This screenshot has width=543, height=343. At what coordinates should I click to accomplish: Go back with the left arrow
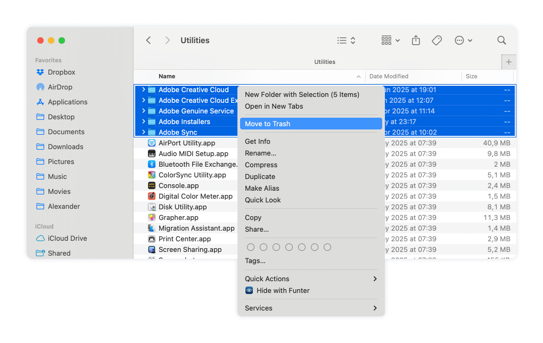pyautogui.click(x=149, y=40)
